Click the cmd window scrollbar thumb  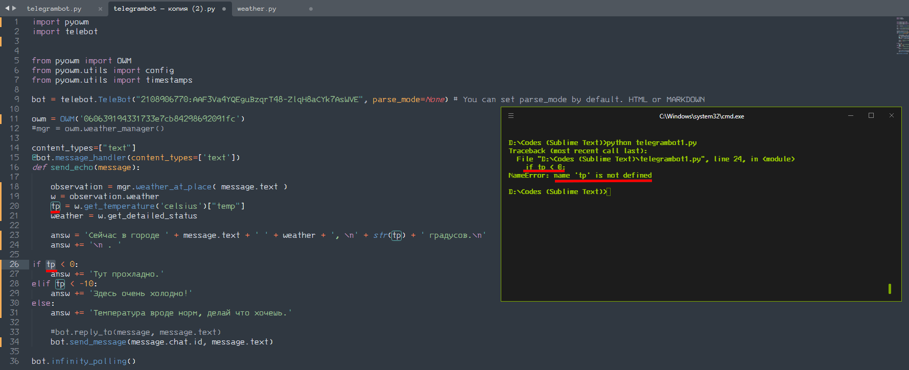click(x=890, y=289)
